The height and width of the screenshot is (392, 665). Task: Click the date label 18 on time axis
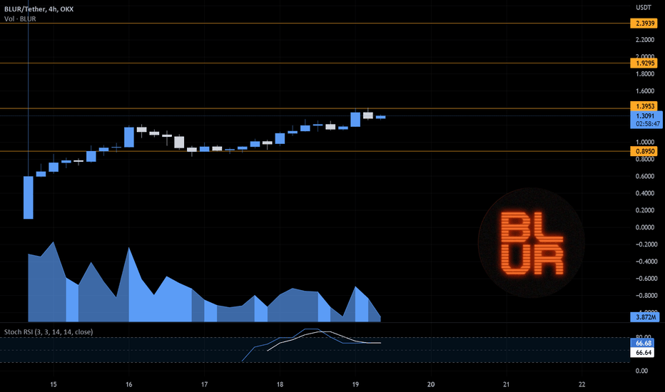click(x=280, y=384)
